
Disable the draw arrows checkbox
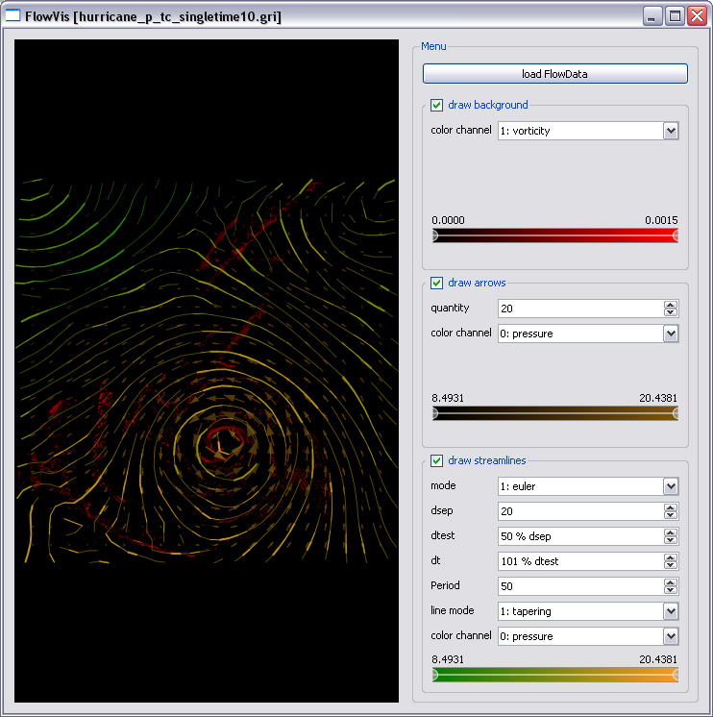(x=436, y=283)
